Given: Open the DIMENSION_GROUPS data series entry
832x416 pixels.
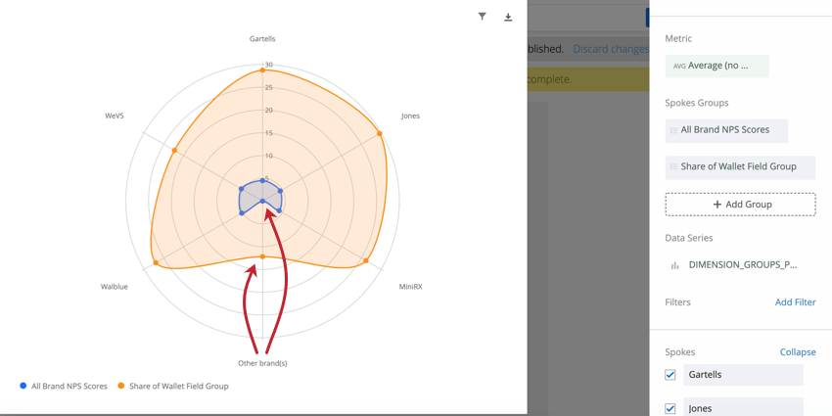Looking at the screenshot, I should [x=742, y=265].
